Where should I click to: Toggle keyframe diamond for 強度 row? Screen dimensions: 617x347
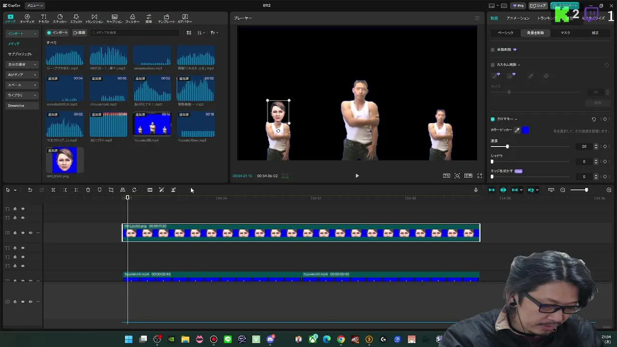605,147
